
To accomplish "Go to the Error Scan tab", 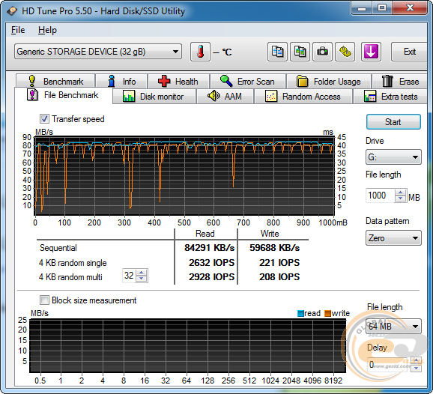I will pyautogui.click(x=248, y=82).
